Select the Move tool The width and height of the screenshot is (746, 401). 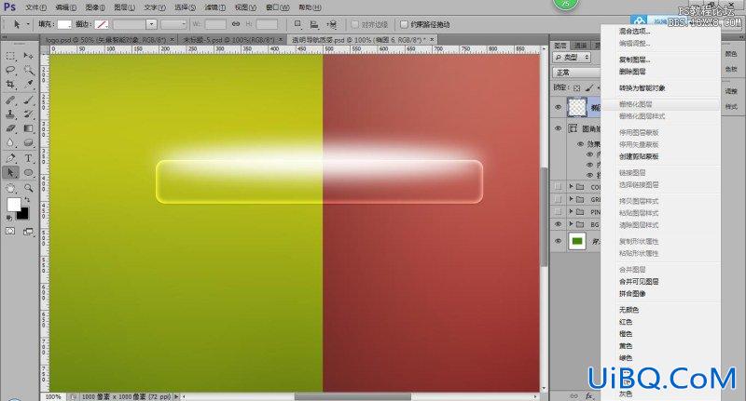28,56
